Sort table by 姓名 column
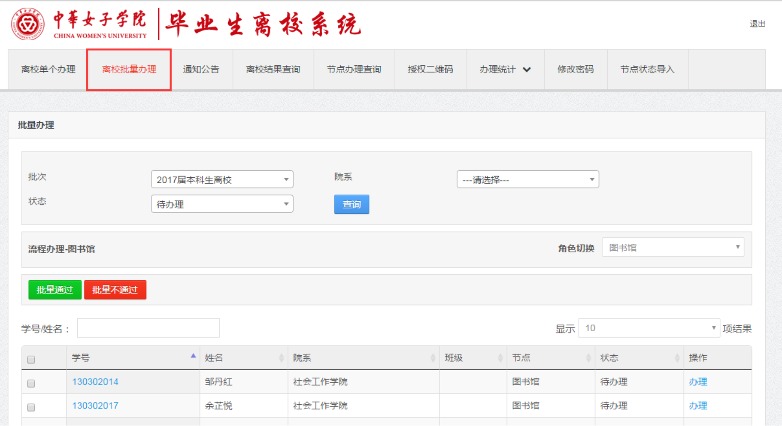The width and height of the screenshot is (782, 426). [281, 358]
